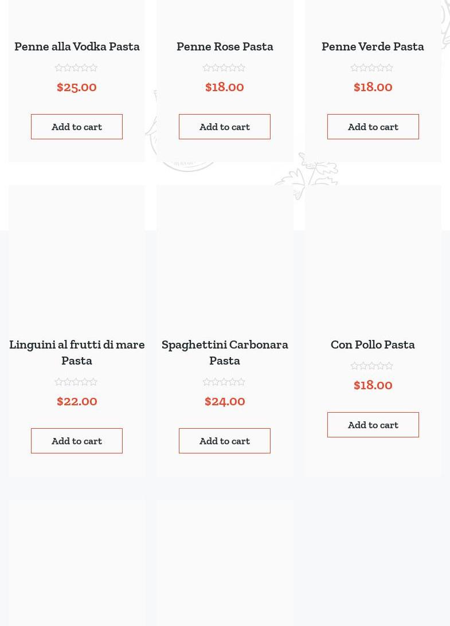
Task: Open the Spaghettini Carbonara Pasta title link
Action: pos(225,352)
